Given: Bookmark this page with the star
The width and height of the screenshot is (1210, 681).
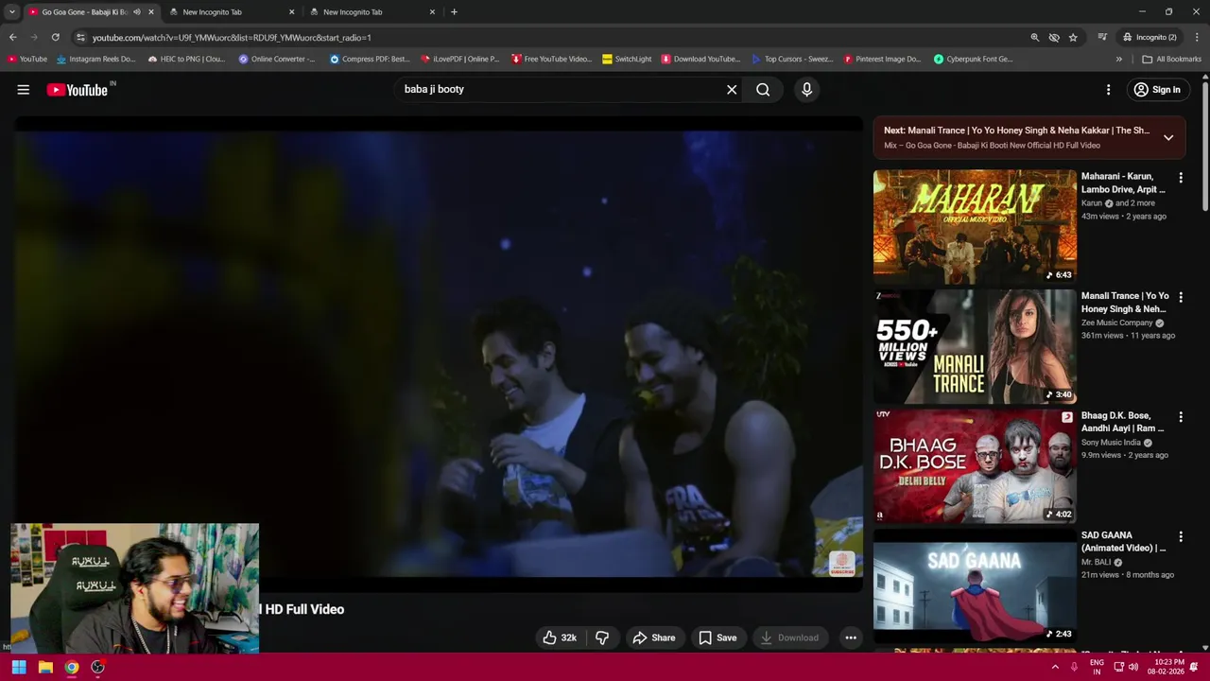Looking at the screenshot, I should [x=1073, y=38].
